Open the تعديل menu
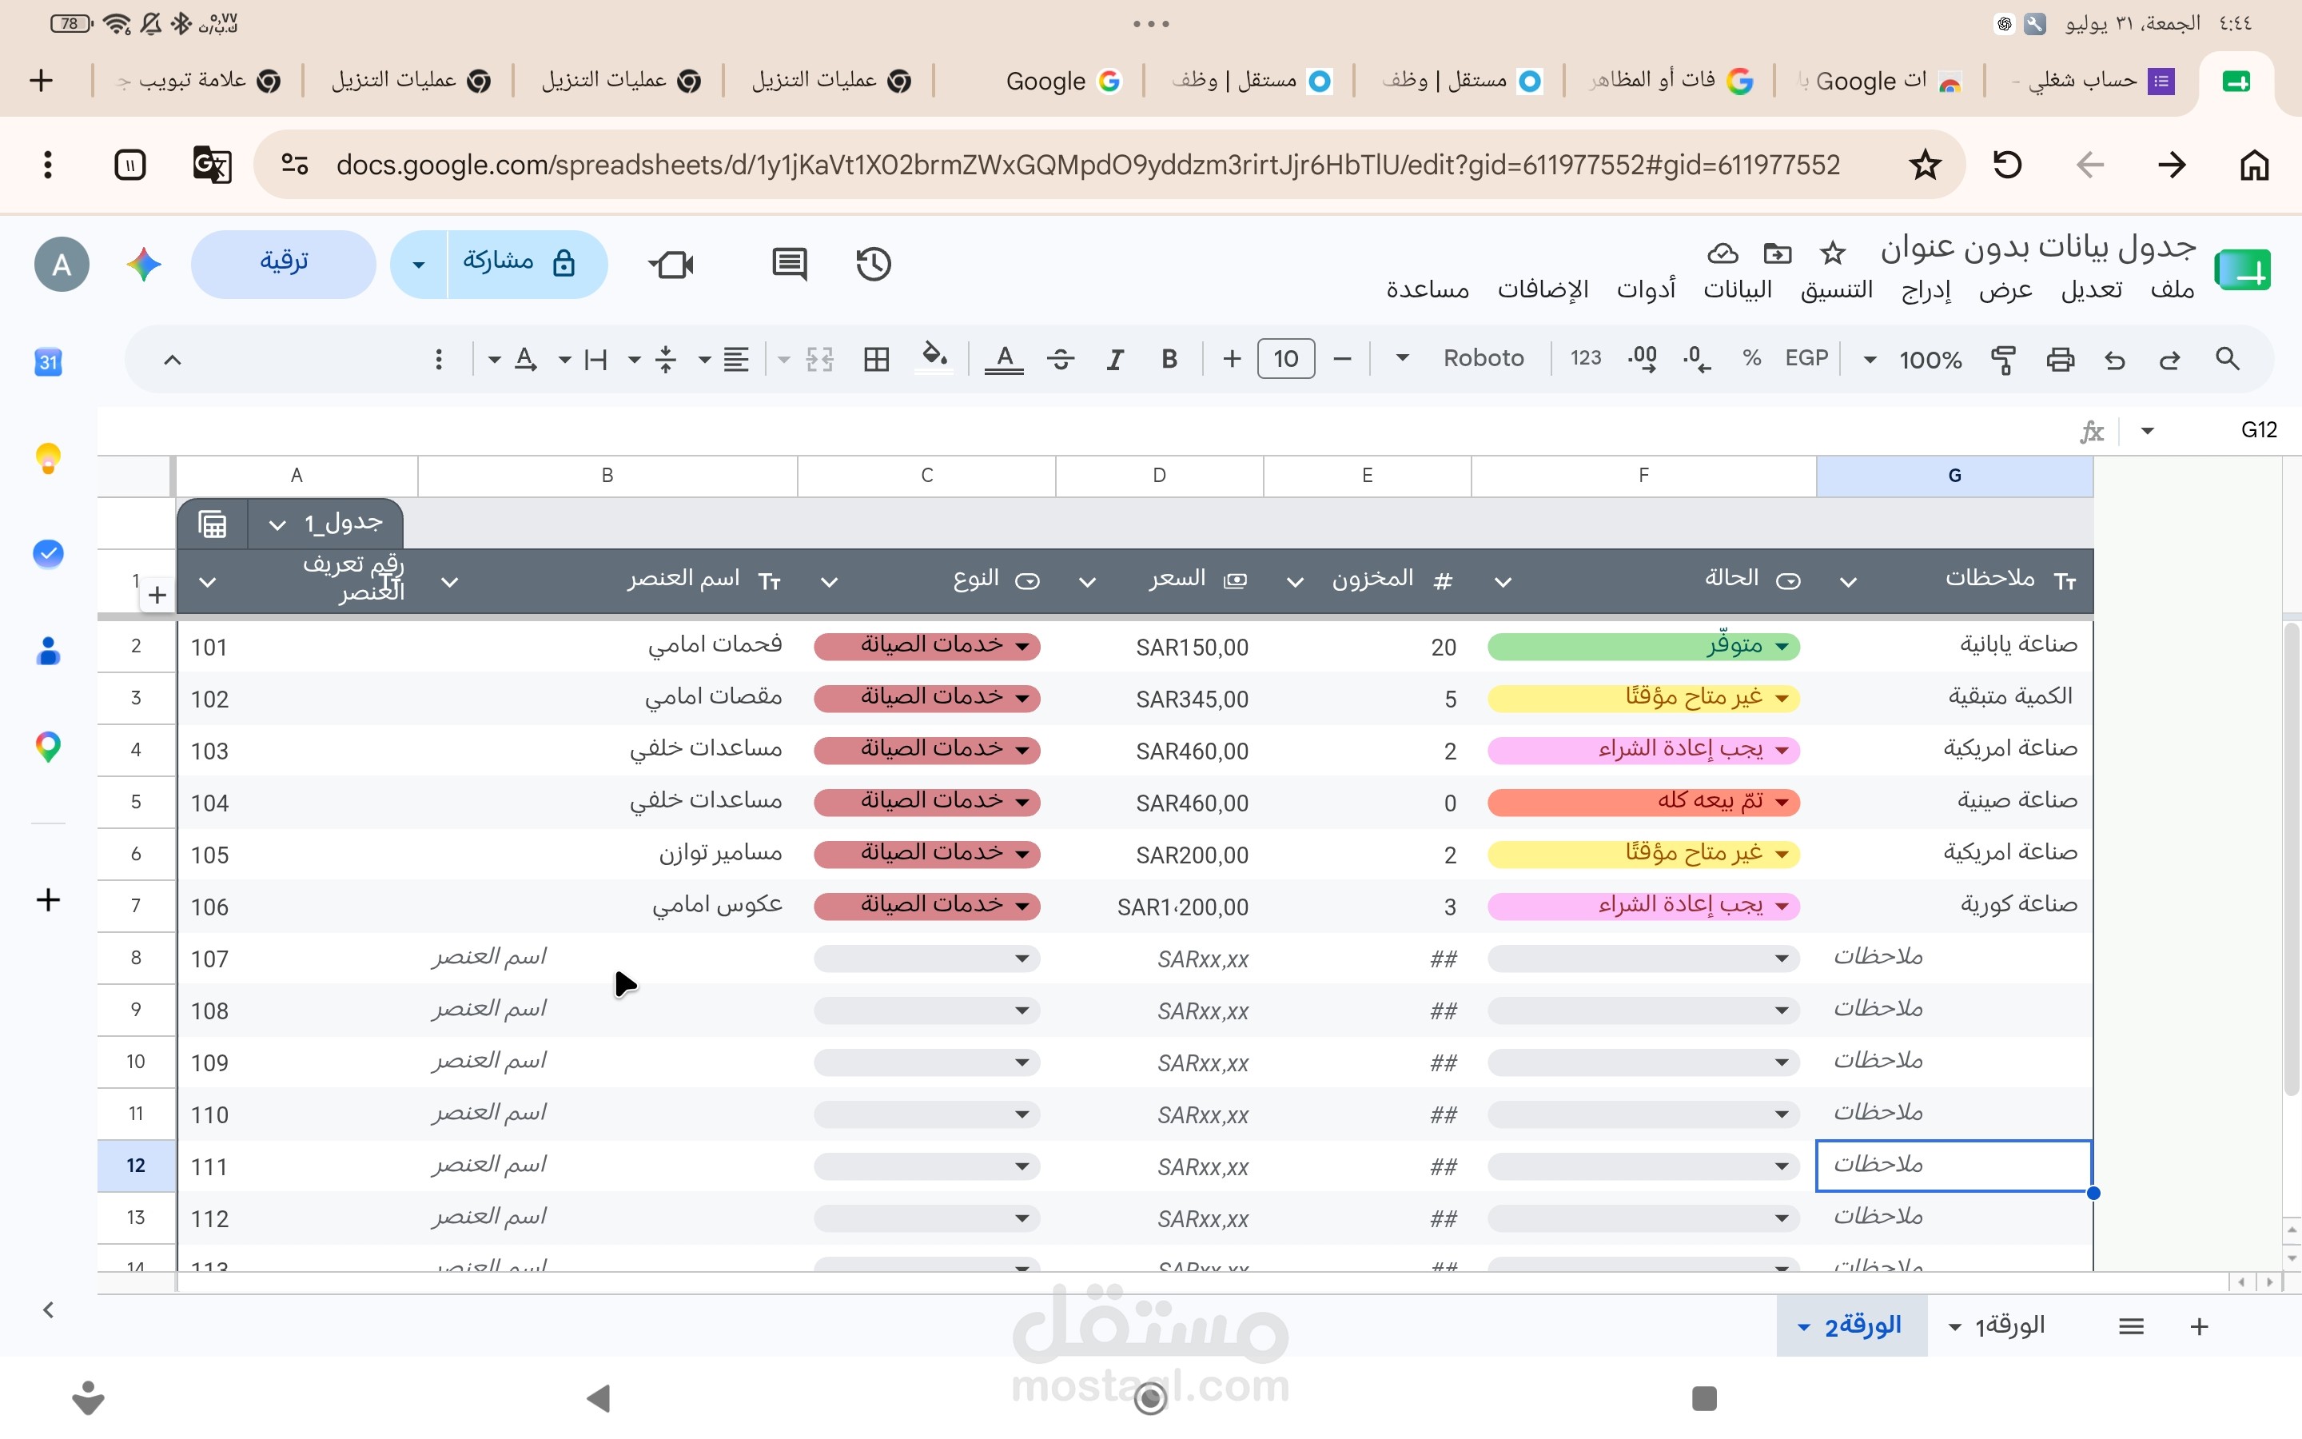The width and height of the screenshot is (2302, 1439). [2091, 289]
